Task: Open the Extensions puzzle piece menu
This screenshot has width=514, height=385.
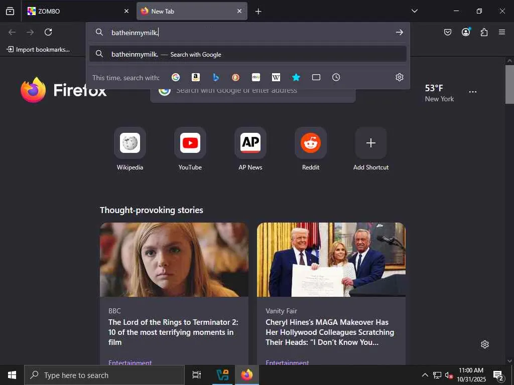Action: click(484, 32)
